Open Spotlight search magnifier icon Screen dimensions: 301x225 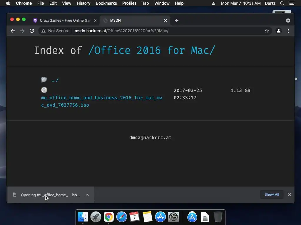point(282,3)
